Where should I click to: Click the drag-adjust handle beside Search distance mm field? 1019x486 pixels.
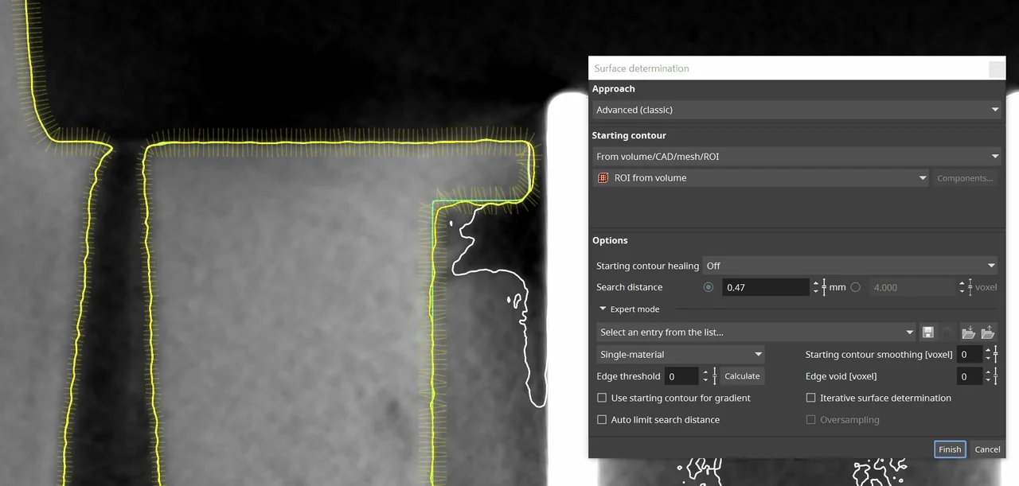pos(823,287)
